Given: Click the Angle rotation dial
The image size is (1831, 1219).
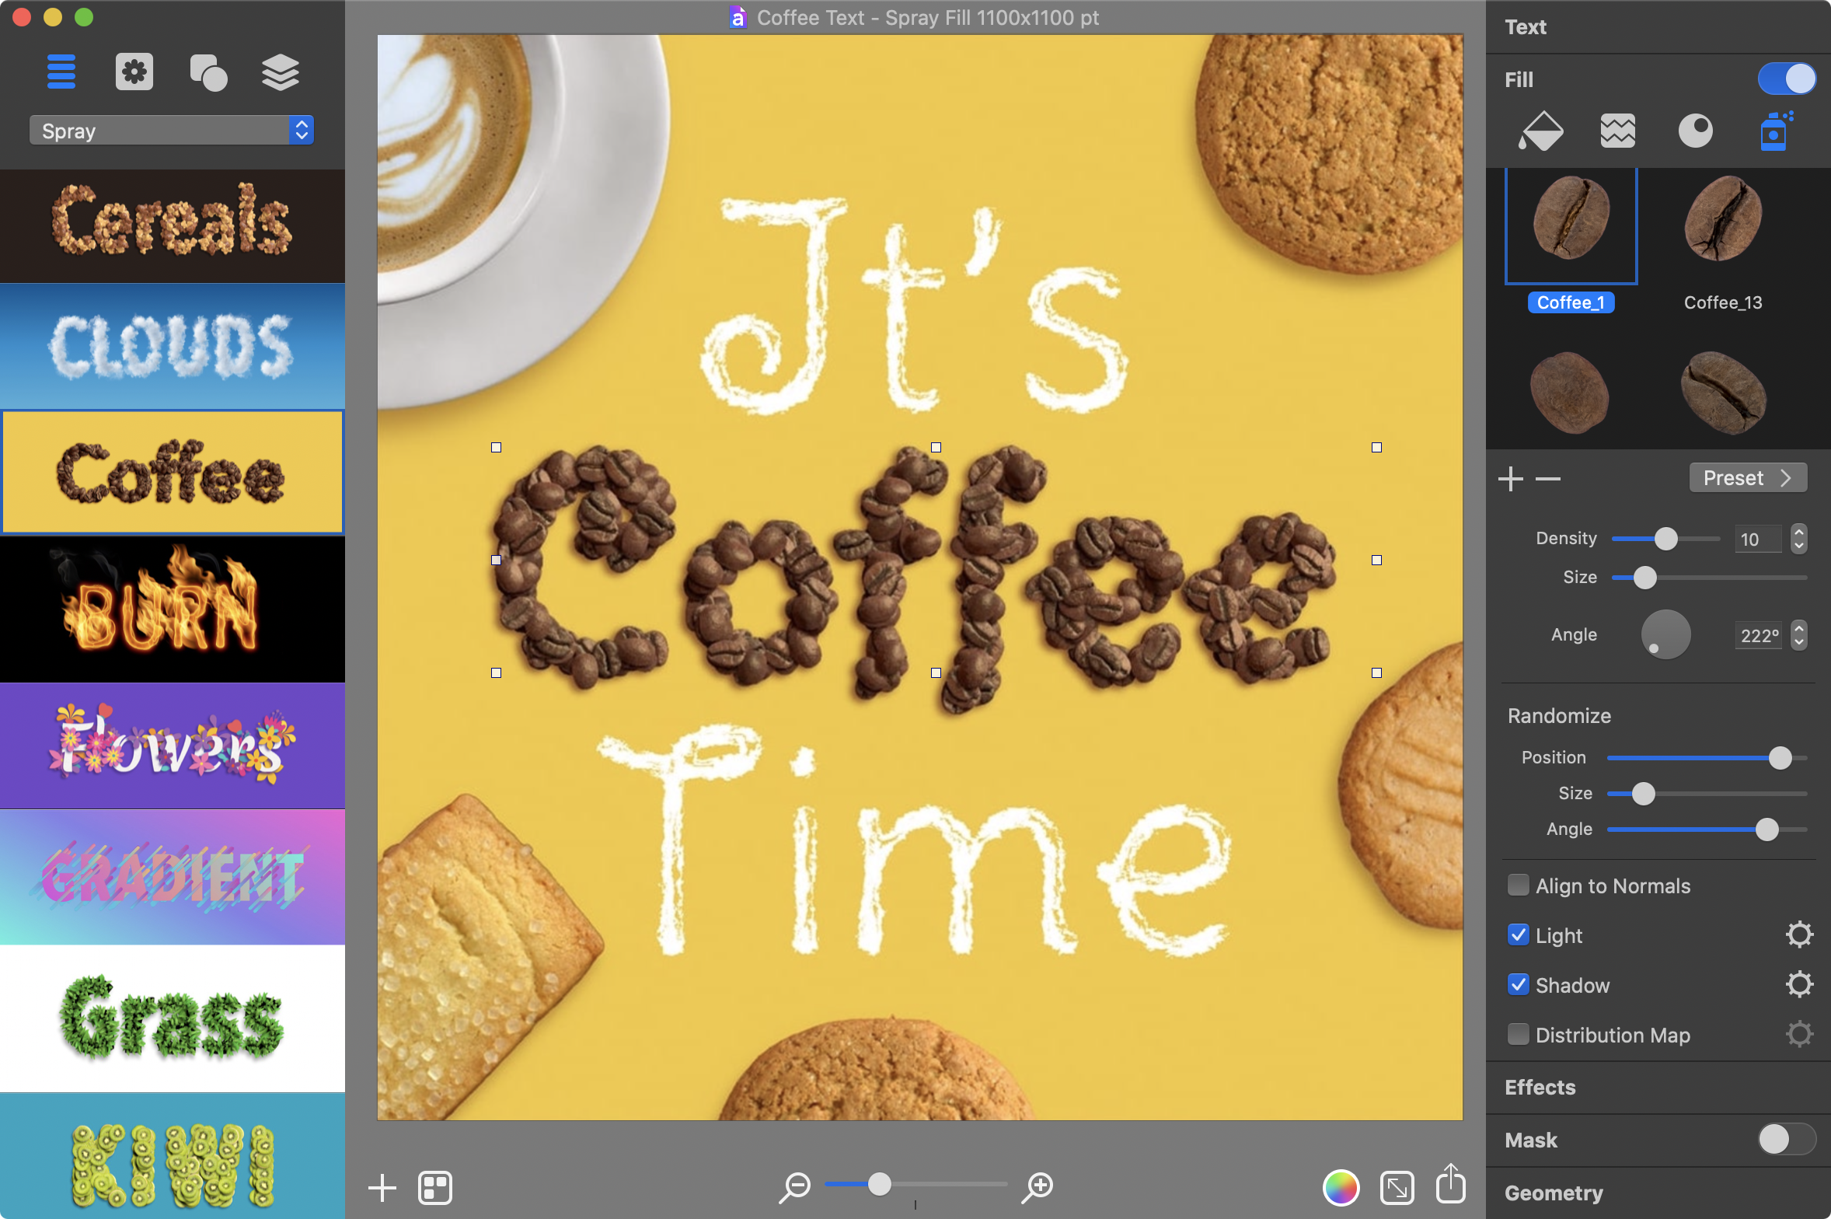Looking at the screenshot, I should tap(1665, 634).
